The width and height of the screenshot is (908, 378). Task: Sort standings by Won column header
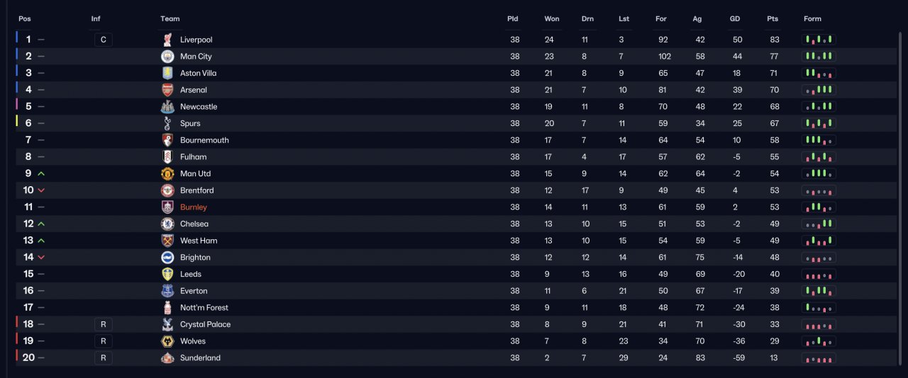(x=552, y=18)
